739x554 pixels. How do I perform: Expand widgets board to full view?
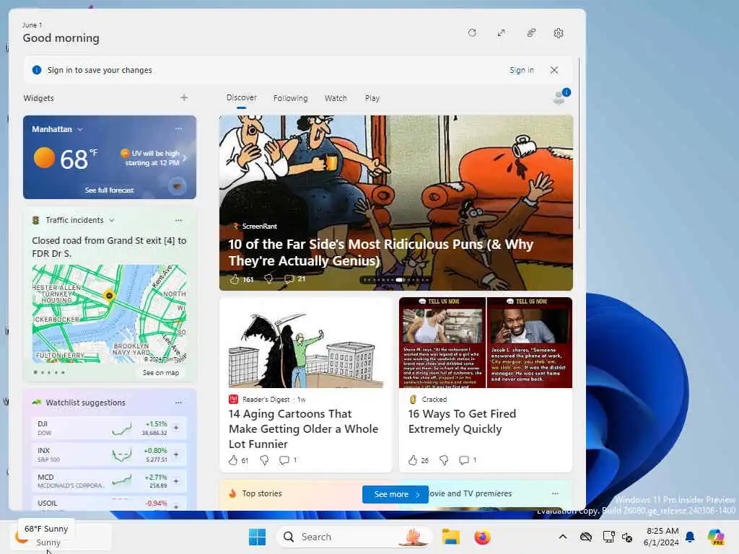click(501, 33)
